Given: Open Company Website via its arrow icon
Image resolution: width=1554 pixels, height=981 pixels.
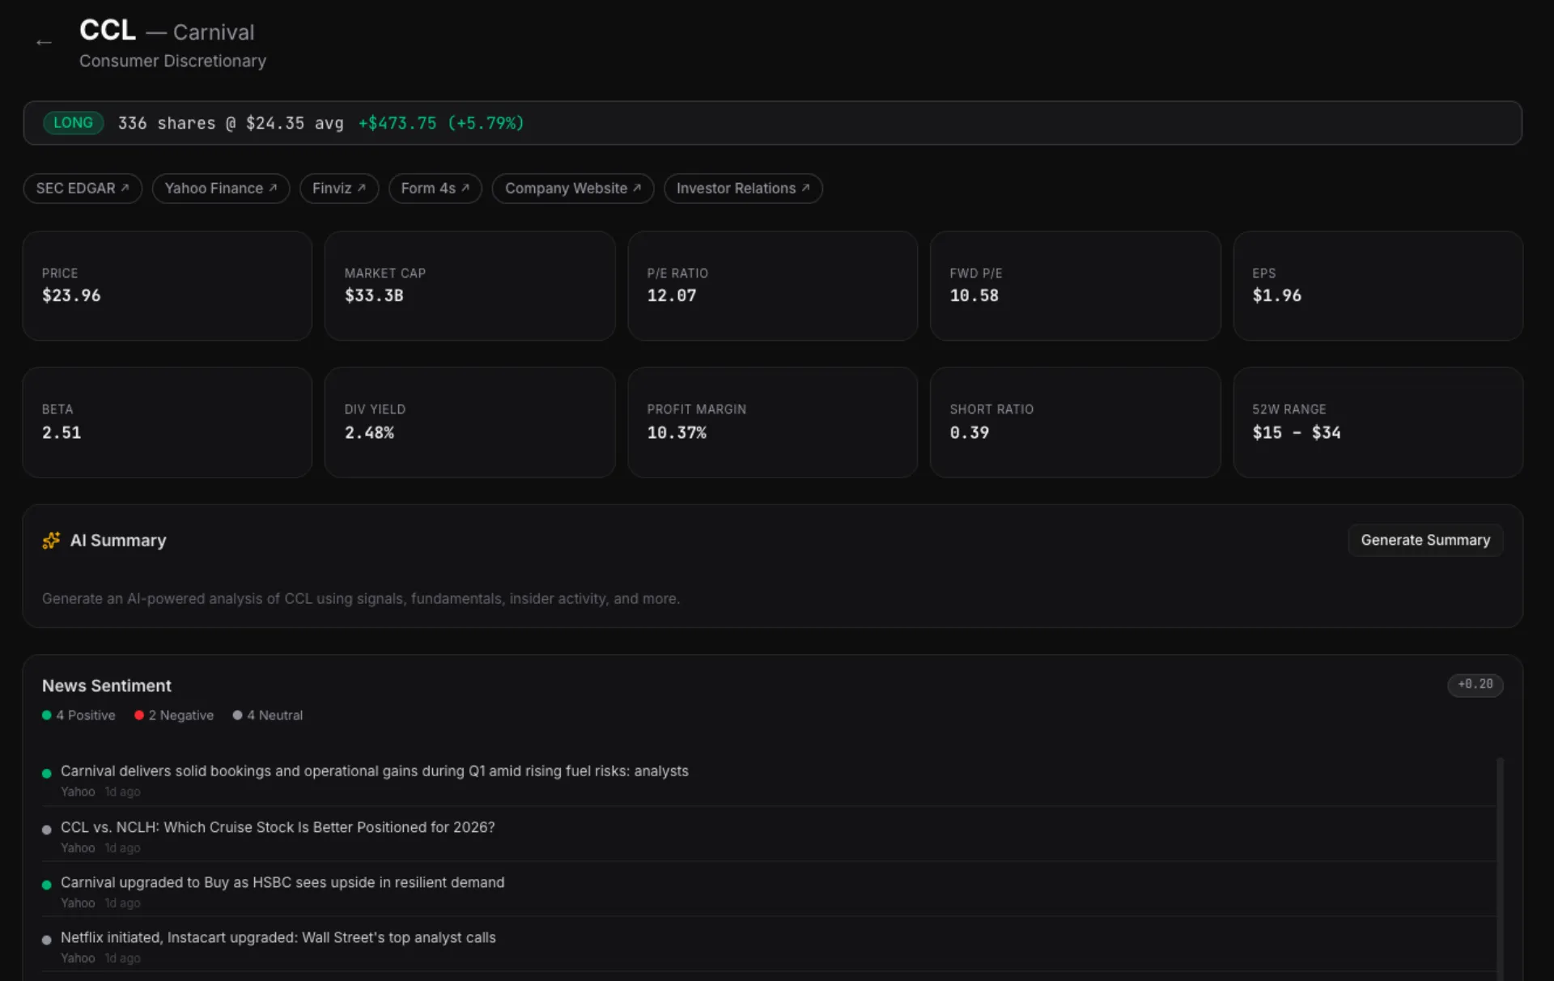Looking at the screenshot, I should pyautogui.click(x=638, y=187).
